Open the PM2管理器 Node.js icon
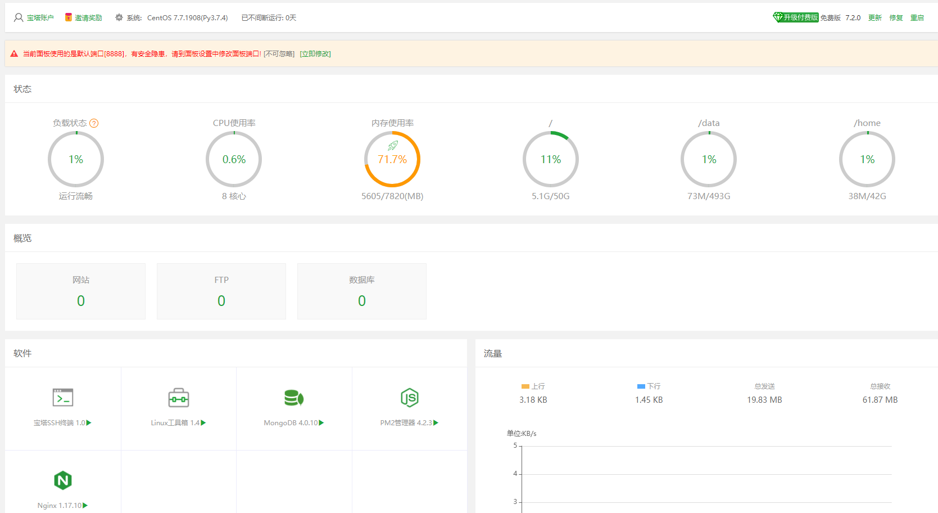 [x=409, y=398]
